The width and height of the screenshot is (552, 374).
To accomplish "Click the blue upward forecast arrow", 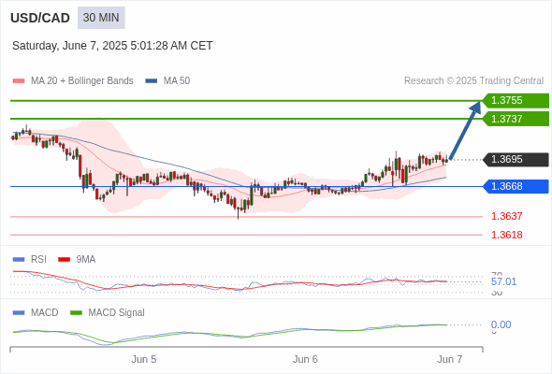I will (465, 130).
